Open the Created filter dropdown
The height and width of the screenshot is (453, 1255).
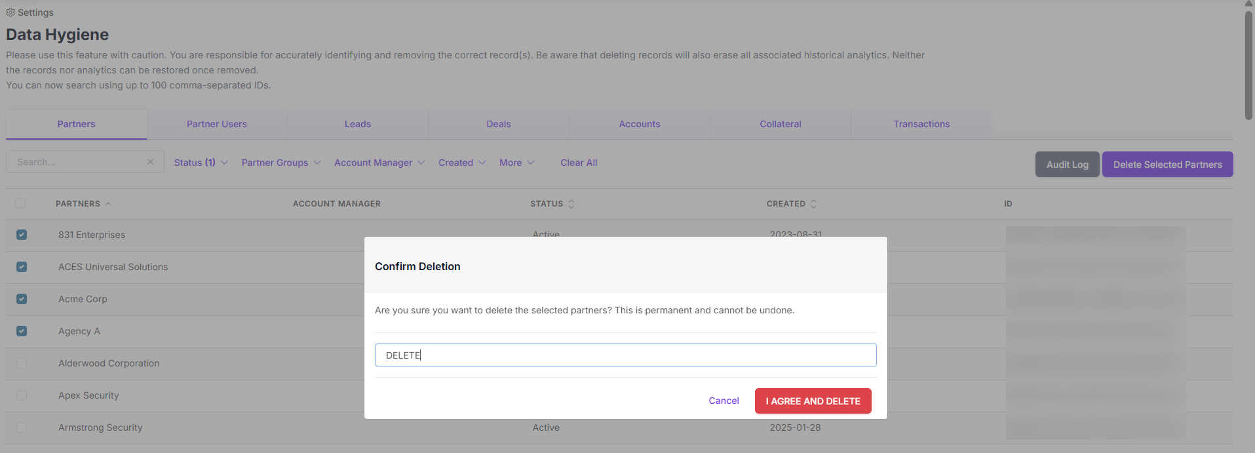pyautogui.click(x=462, y=163)
